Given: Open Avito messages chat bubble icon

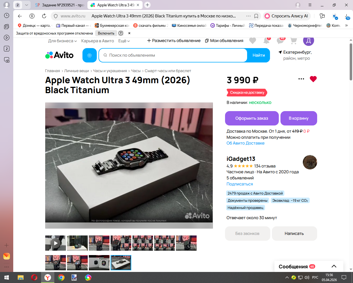Looking at the screenshot, I should pyautogui.click(x=280, y=41).
